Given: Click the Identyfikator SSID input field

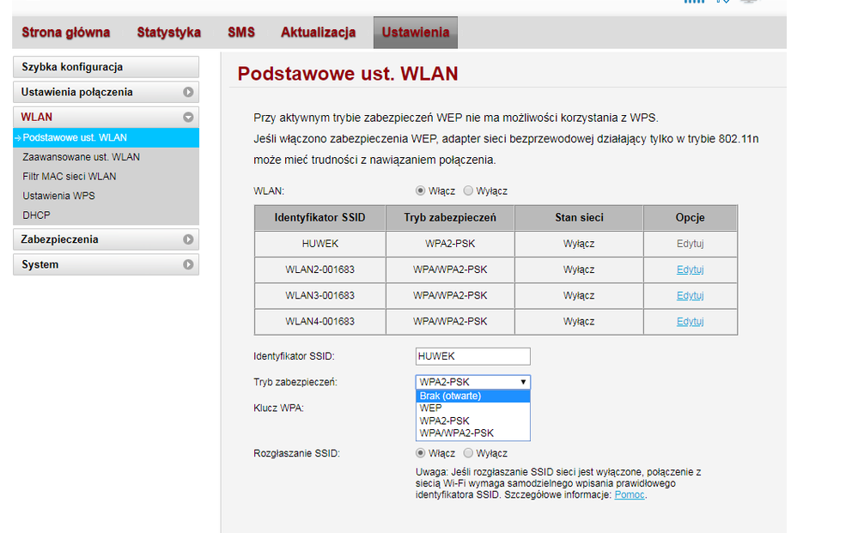Looking at the screenshot, I should pyautogui.click(x=472, y=356).
